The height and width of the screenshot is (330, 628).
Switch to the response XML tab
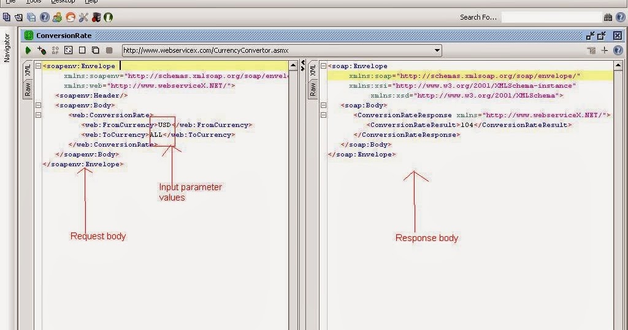point(313,70)
